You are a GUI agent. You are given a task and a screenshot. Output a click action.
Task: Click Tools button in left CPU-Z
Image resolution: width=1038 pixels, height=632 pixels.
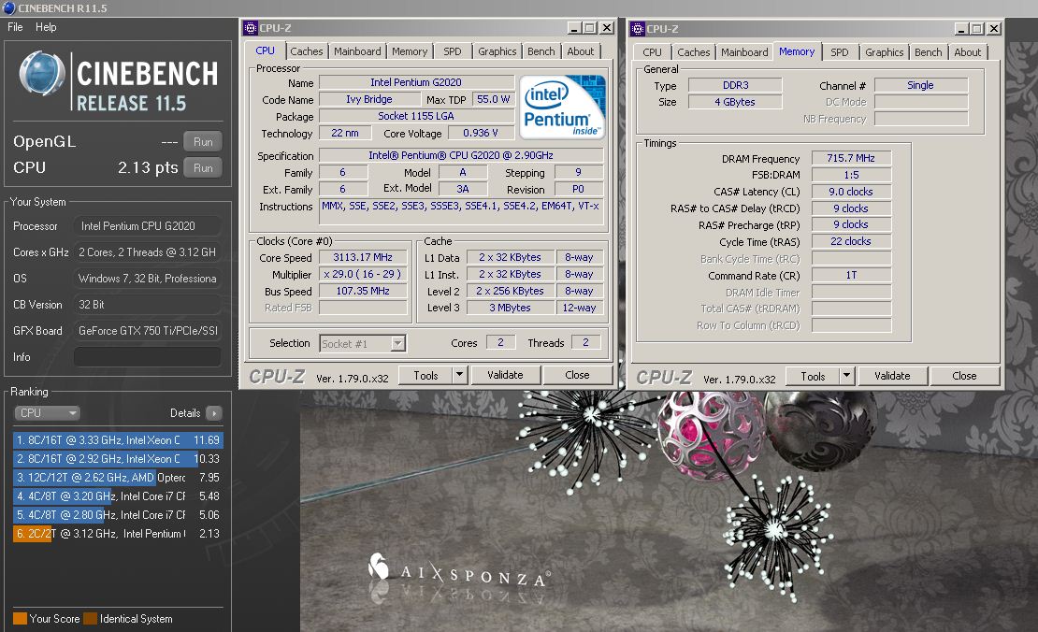[425, 375]
